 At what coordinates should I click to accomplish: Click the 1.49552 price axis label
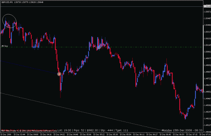click(208, 92)
